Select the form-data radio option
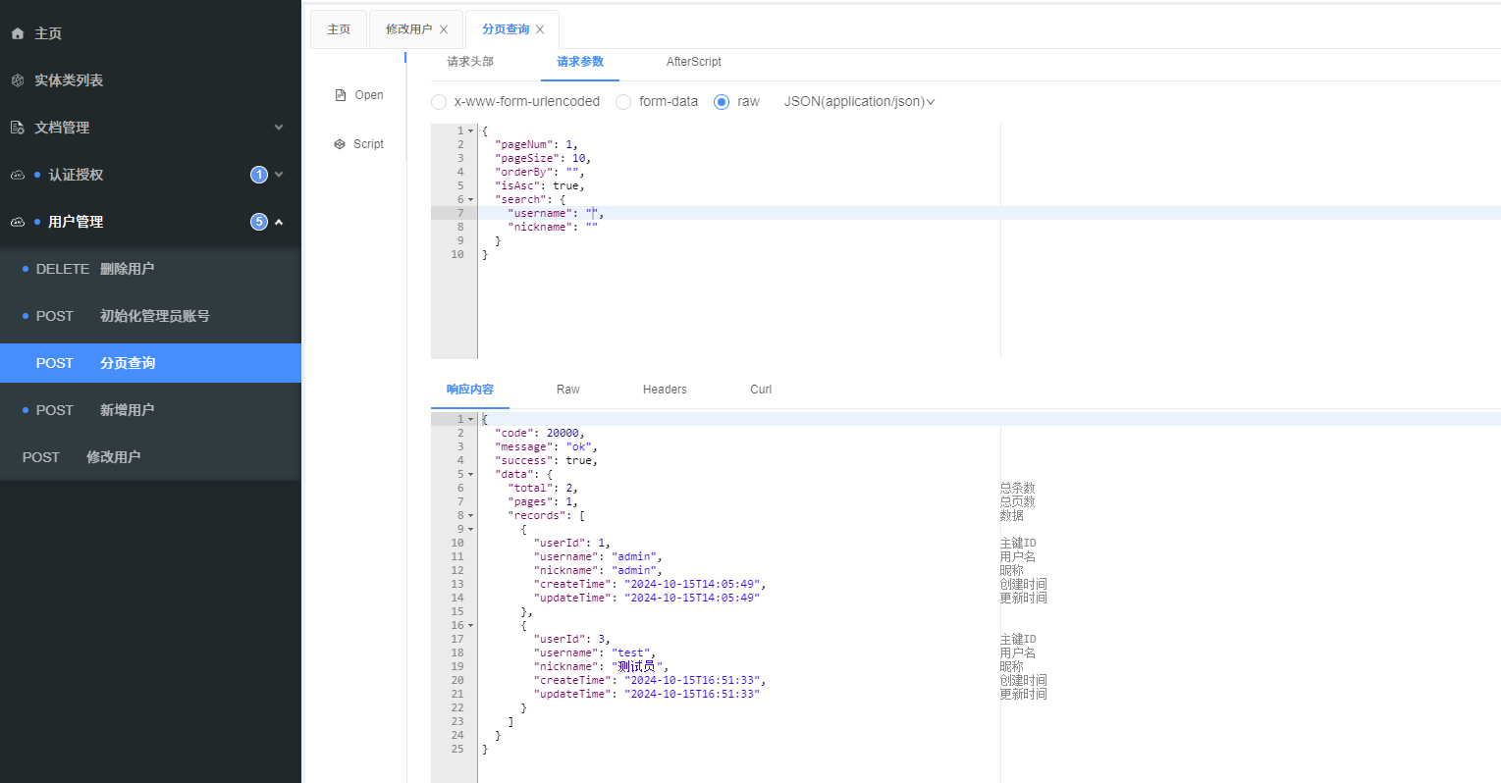 pos(623,102)
